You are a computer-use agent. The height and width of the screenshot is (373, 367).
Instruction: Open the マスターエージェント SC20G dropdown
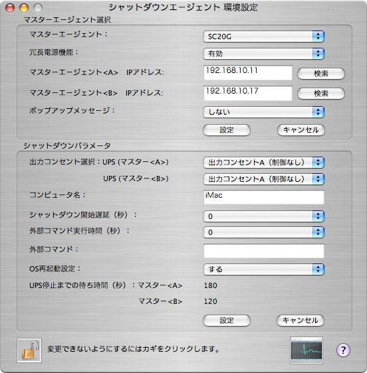[x=263, y=37]
